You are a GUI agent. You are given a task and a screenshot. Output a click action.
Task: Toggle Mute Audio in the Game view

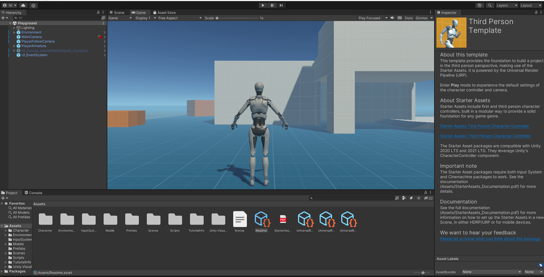392,18
